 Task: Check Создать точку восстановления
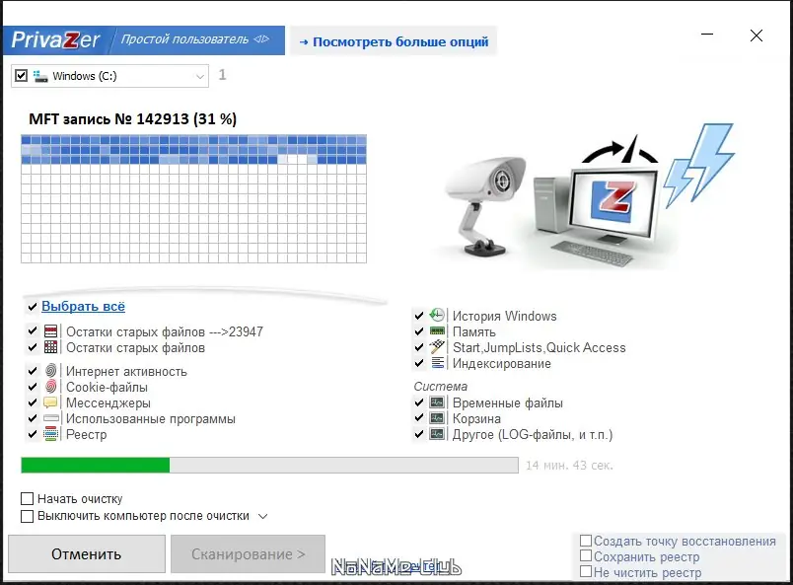point(586,541)
